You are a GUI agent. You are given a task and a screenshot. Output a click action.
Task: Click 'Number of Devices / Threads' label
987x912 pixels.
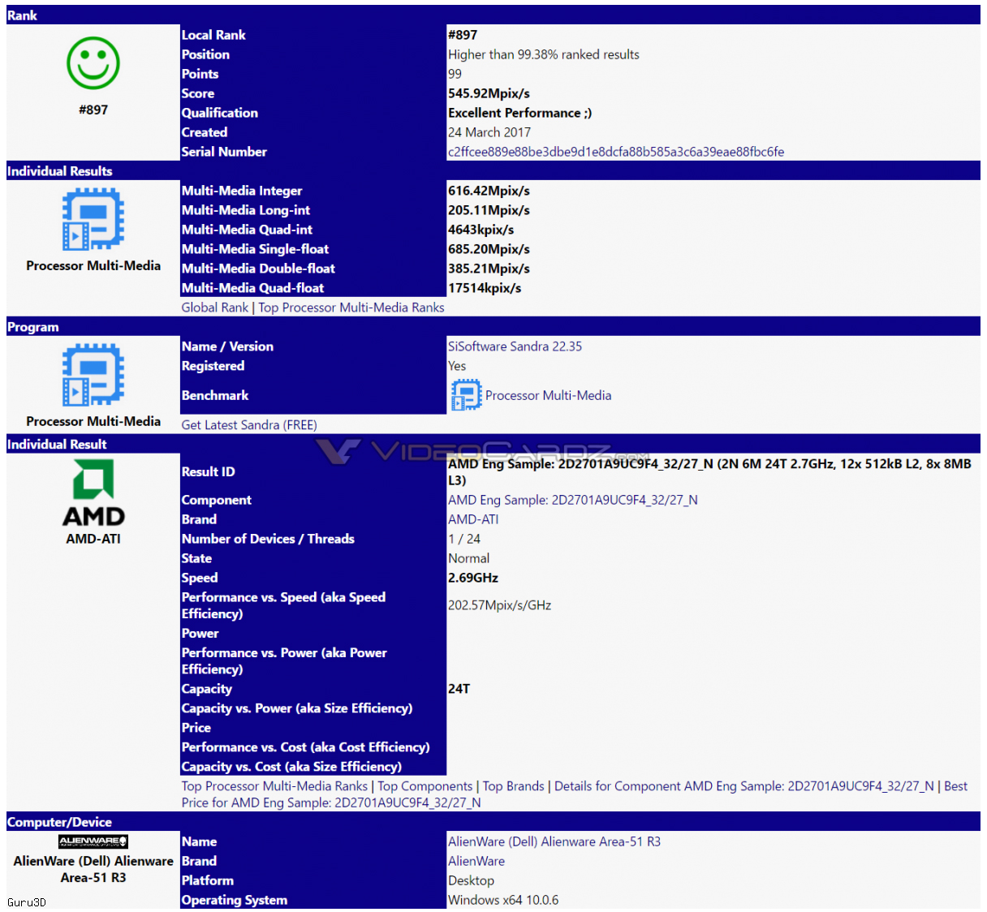268,539
